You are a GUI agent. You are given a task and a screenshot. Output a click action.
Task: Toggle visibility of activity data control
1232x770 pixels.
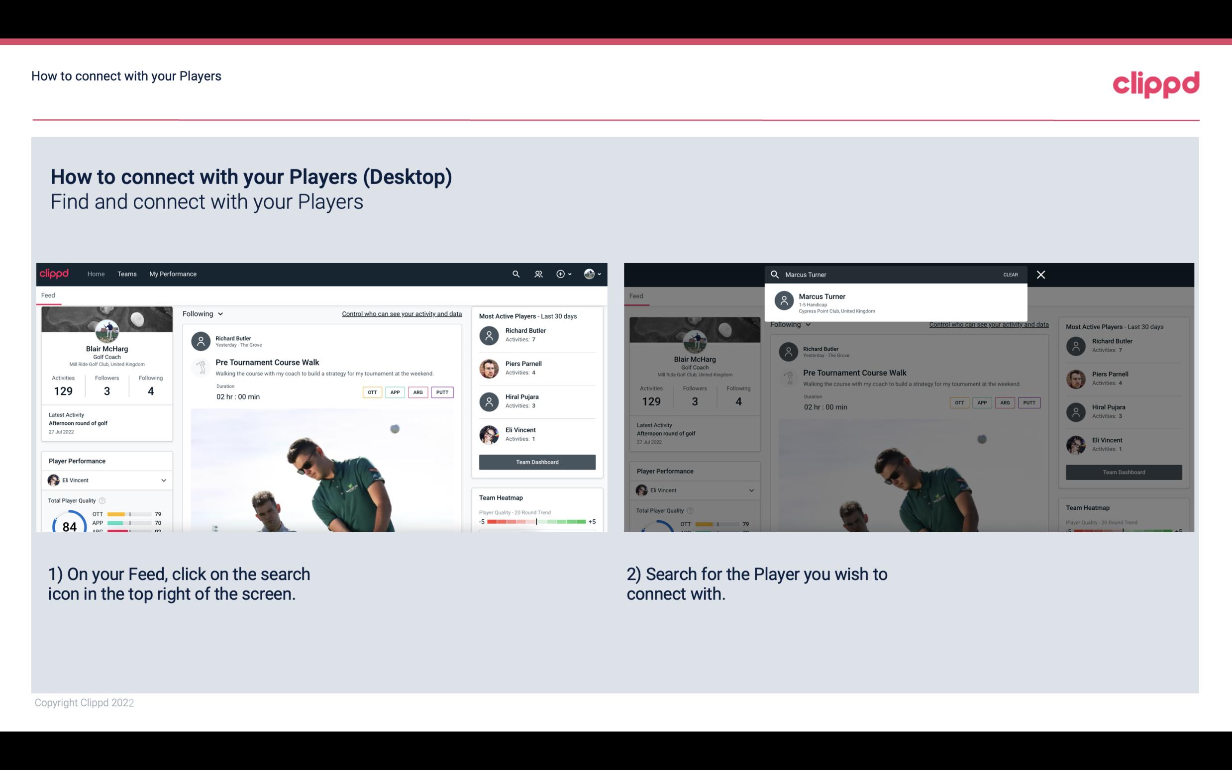coord(401,313)
